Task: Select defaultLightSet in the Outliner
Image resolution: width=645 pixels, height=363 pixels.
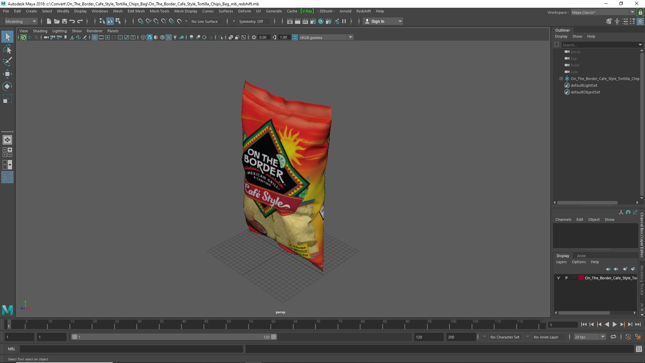Action: tap(584, 85)
